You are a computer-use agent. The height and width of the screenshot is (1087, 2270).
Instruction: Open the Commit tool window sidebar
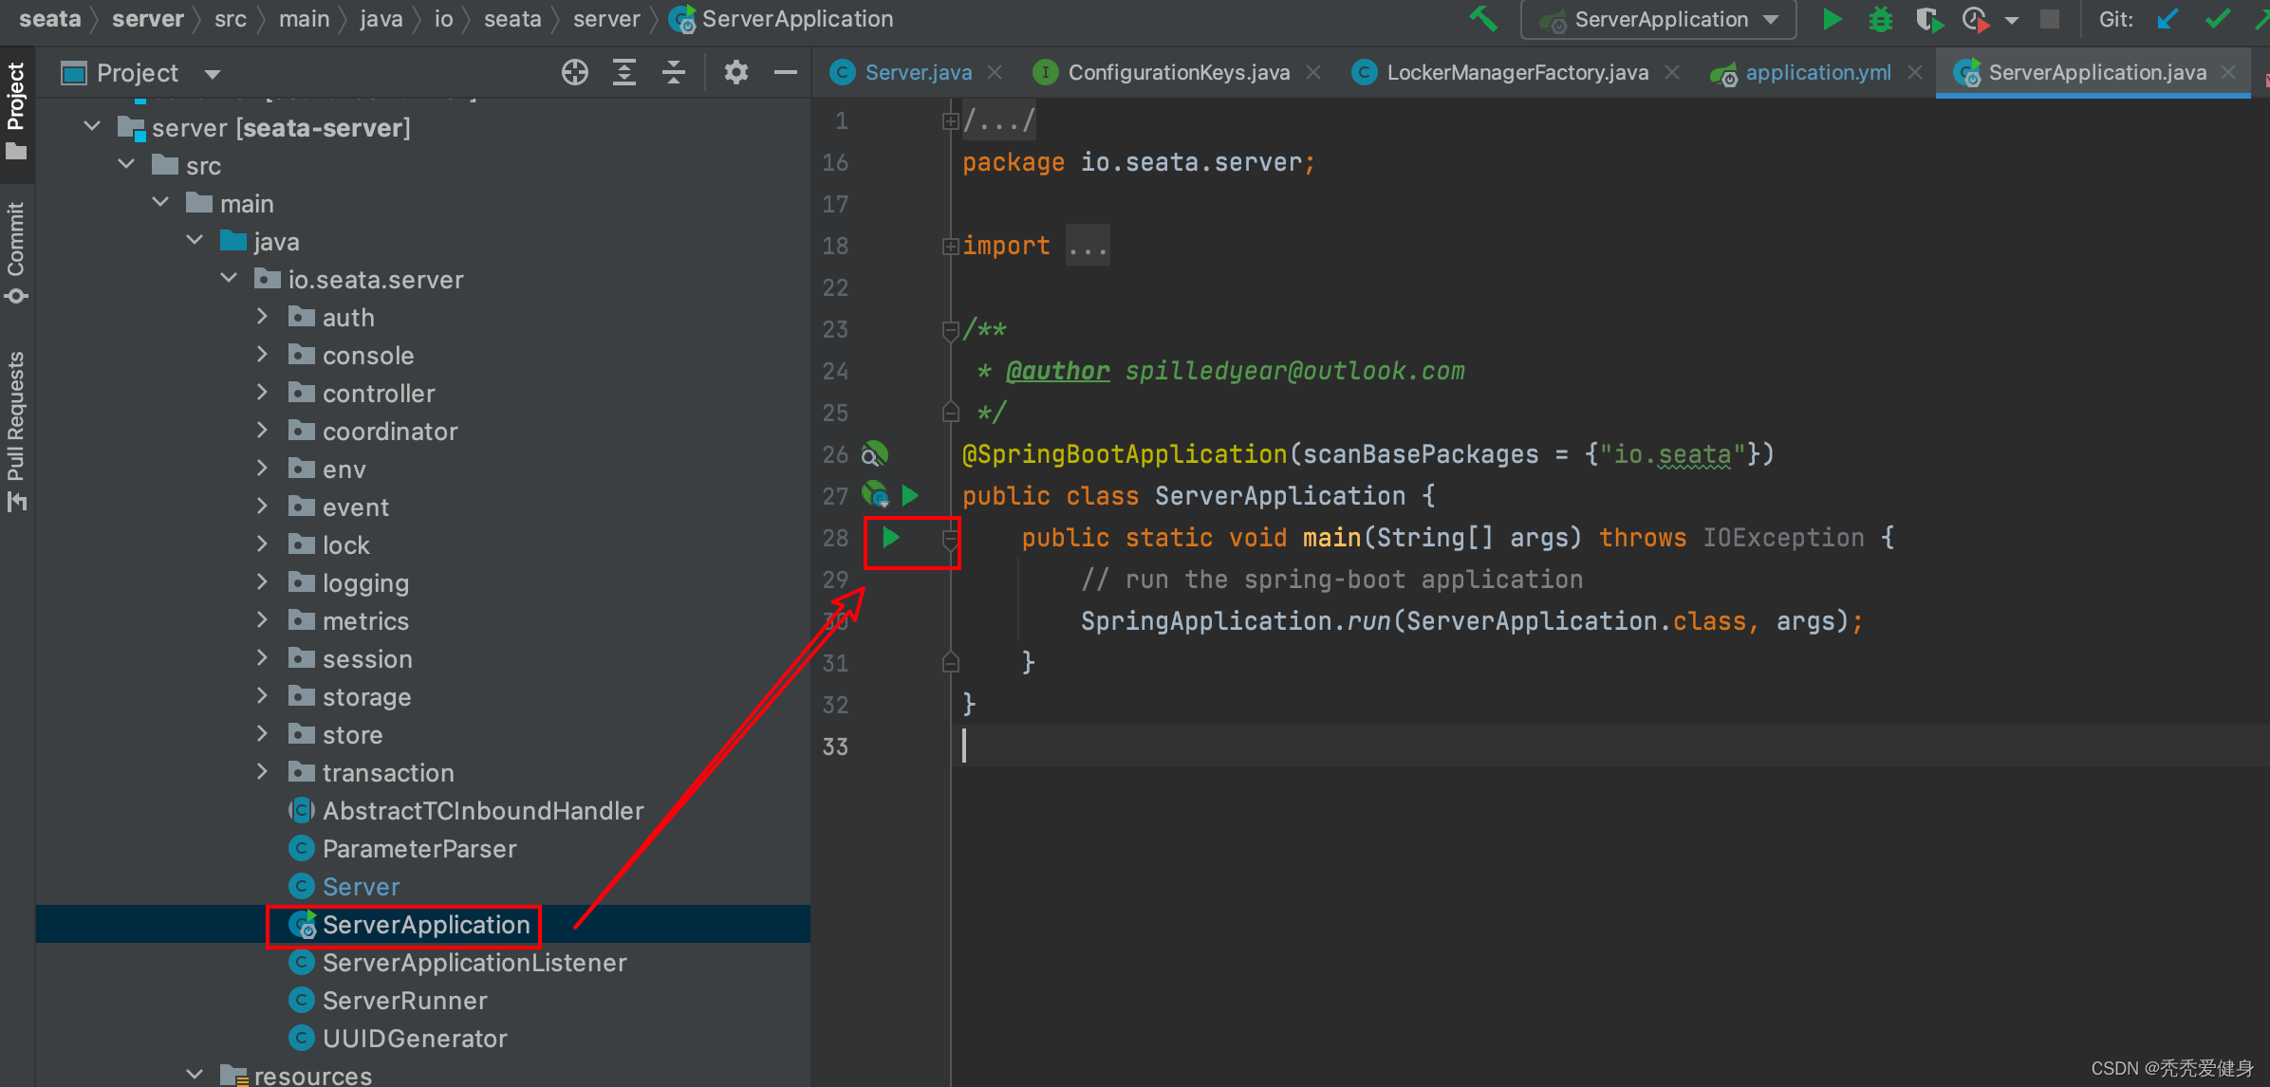pyautogui.click(x=16, y=252)
